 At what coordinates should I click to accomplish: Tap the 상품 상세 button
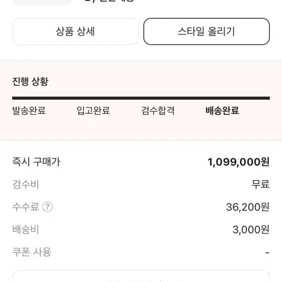pyautogui.click(x=75, y=32)
